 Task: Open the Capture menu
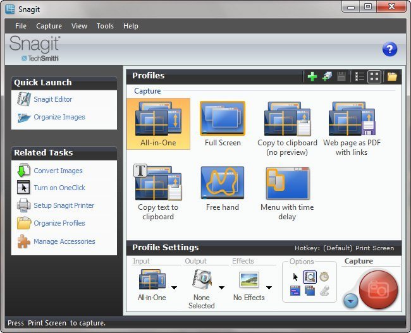(49, 26)
